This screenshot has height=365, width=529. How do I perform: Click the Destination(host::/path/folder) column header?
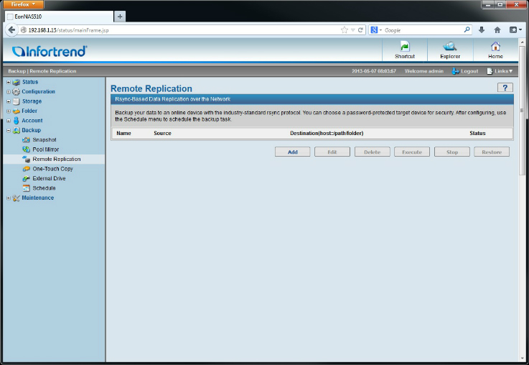[x=327, y=134]
